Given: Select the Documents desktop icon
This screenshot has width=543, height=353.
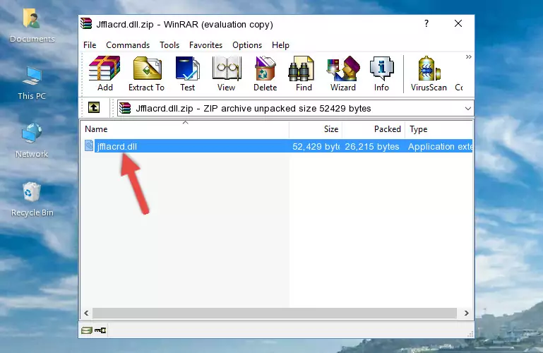Looking at the screenshot, I should pyautogui.click(x=32, y=26).
